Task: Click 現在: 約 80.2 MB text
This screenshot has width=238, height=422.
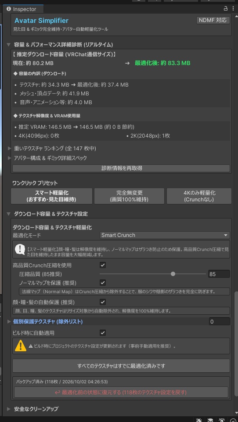Action: point(33,63)
